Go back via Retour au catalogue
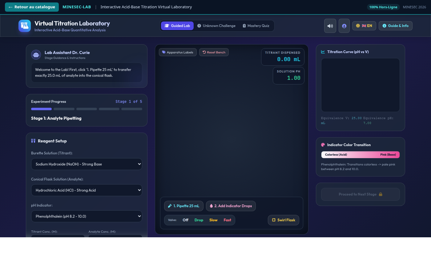Viewport: 431px width, 264px height. [x=32, y=7]
